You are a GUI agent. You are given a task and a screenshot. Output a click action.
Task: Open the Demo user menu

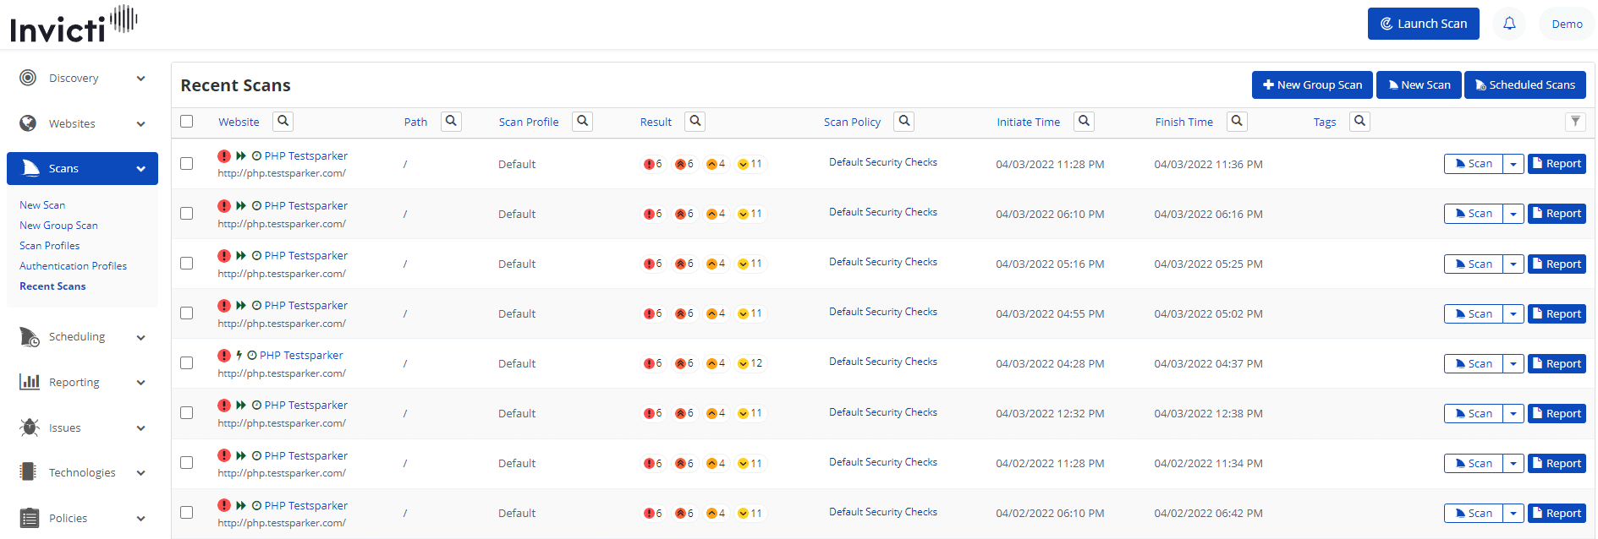[1567, 24]
